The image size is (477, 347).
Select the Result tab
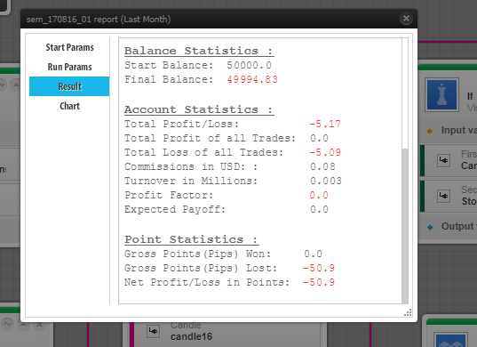click(69, 86)
